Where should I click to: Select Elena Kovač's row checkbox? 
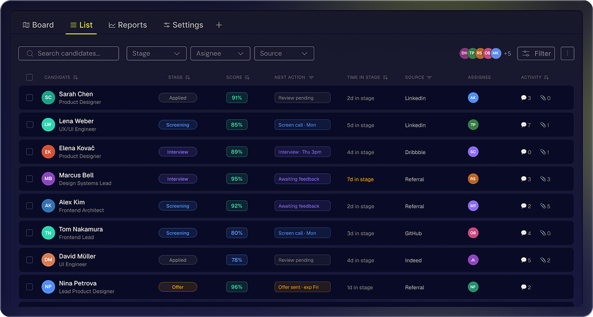click(29, 152)
